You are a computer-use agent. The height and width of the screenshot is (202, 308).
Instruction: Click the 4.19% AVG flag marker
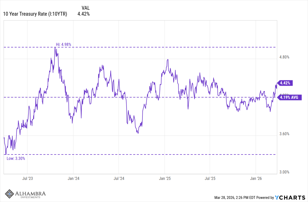coord(289,97)
